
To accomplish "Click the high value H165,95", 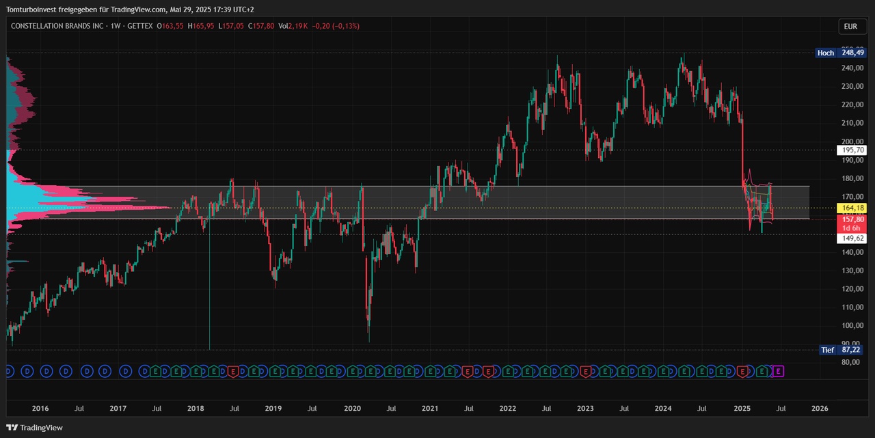I will point(200,26).
